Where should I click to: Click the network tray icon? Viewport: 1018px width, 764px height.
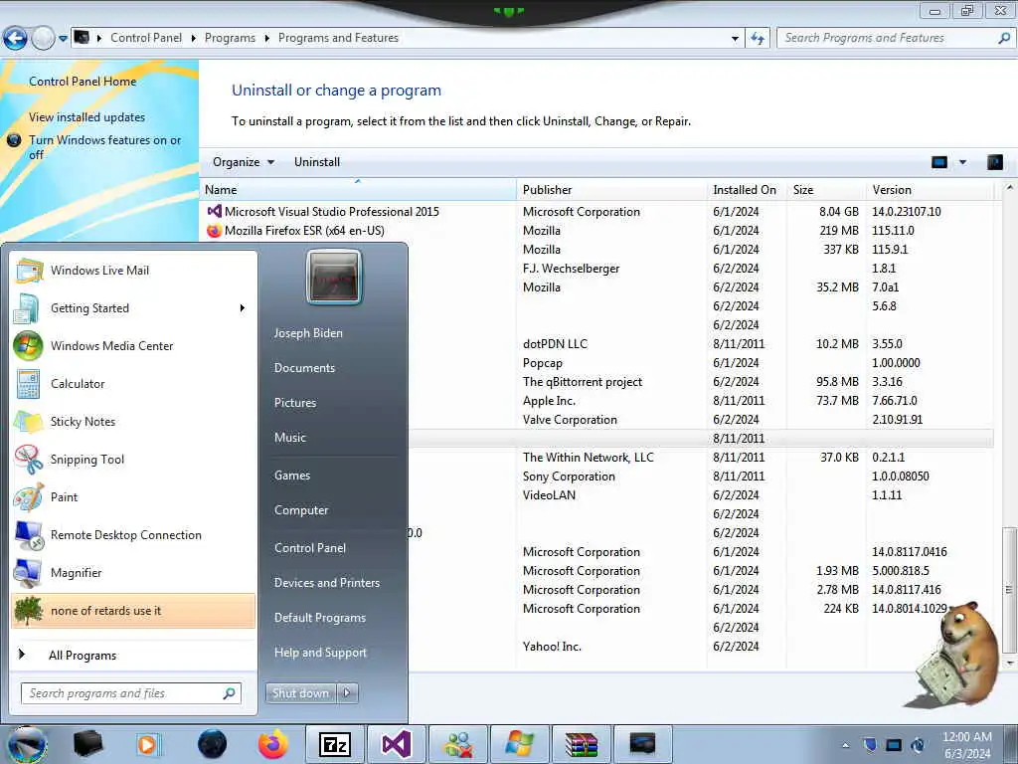894,744
